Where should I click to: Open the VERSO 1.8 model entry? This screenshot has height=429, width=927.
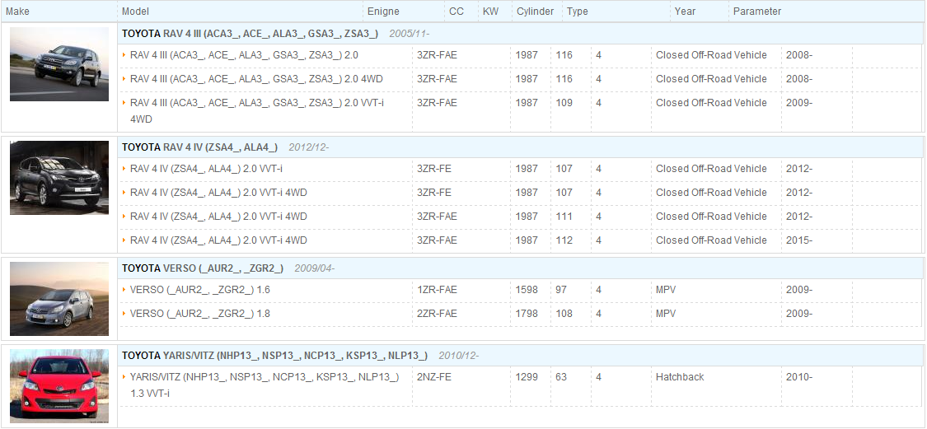coord(200,313)
